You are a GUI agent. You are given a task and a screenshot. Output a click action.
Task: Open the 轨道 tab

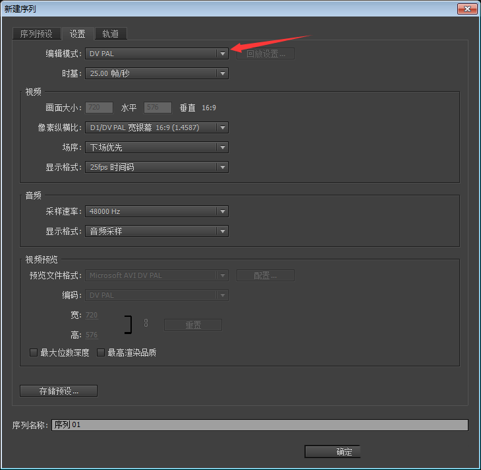tap(111, 34)
